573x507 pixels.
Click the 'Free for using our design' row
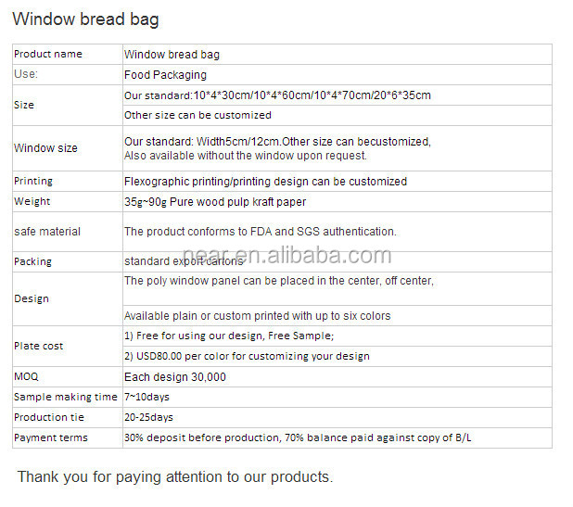point(337,336)
